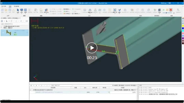The height and width of the screenshot is (103, 184).
Task: Expand dropdown arrow beside add-part circle icon
Action: point(4,21)
